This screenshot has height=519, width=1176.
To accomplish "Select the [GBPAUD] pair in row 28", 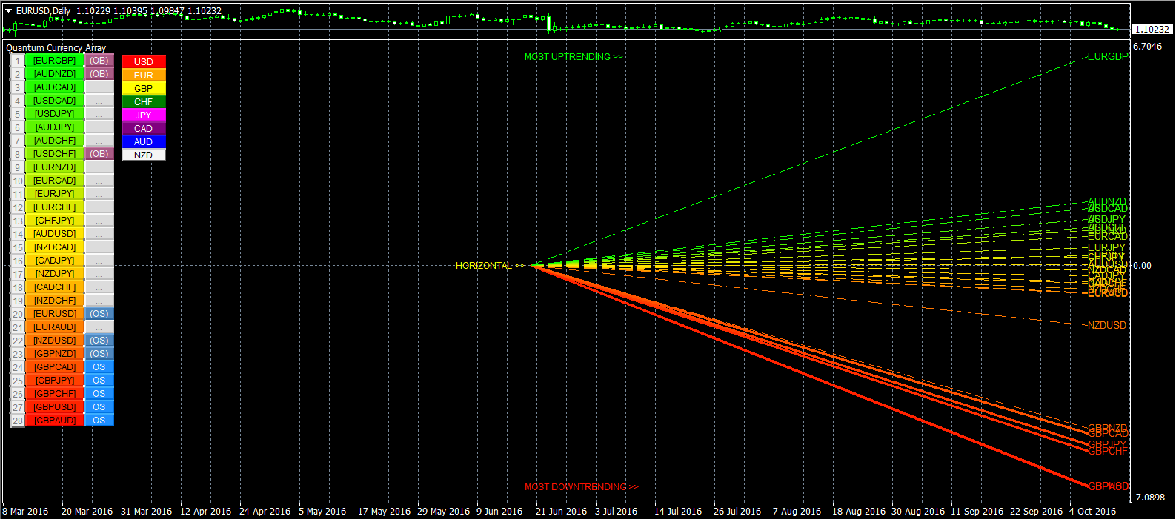I will tap(54, 421).
